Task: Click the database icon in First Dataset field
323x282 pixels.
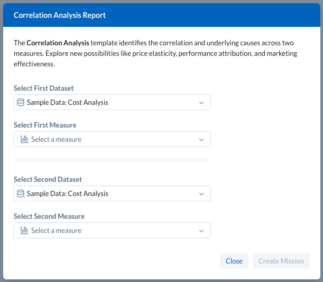Action: click(21, 102)
